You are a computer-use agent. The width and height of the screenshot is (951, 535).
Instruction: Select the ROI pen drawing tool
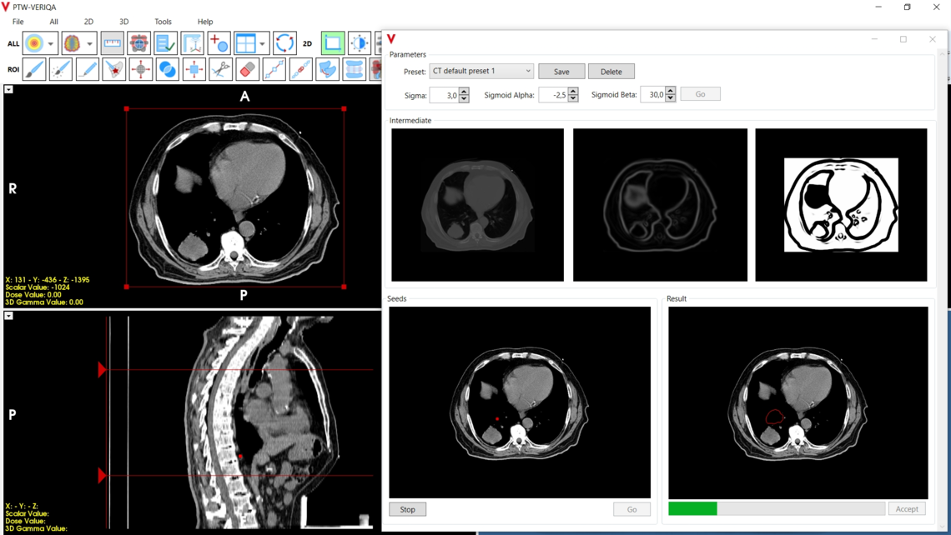(86, 70)
